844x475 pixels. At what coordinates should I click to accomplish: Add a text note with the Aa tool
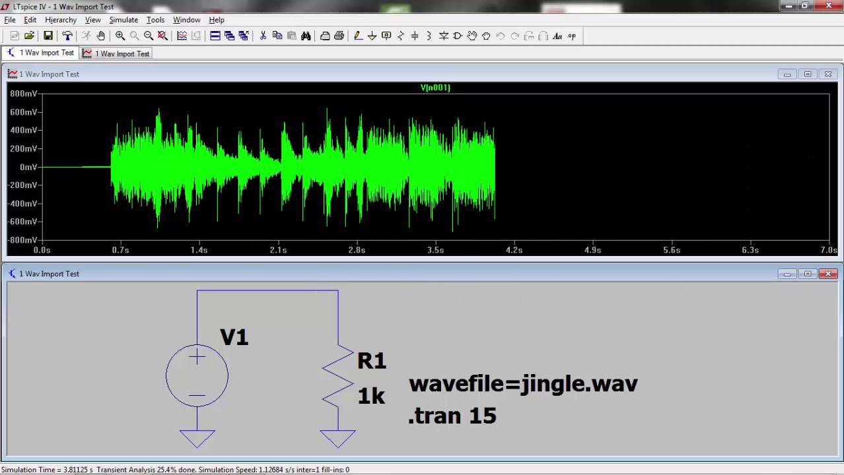(x=557, y=36)
